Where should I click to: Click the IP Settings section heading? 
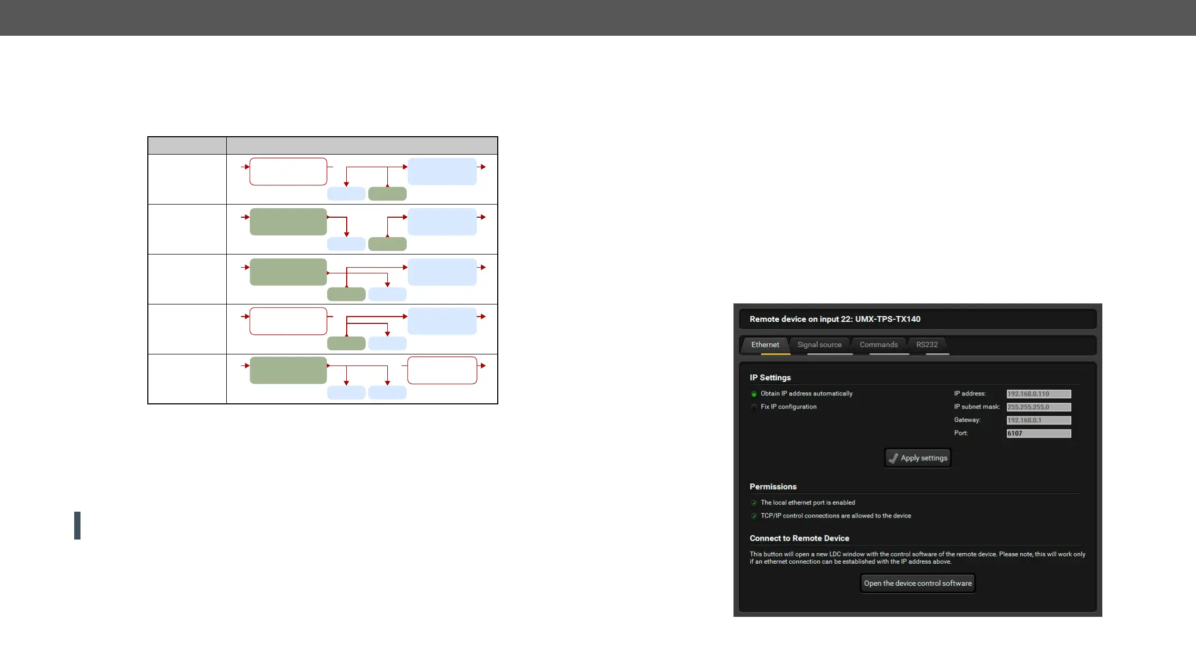pyautogui.click(x=770, y=378)
